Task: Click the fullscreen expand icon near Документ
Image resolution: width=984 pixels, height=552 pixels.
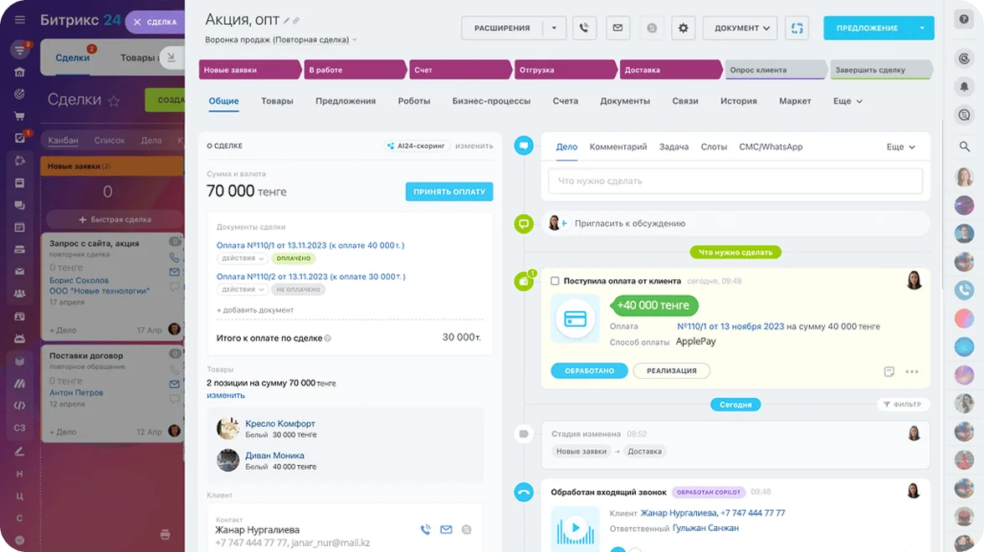Action: 797,28
